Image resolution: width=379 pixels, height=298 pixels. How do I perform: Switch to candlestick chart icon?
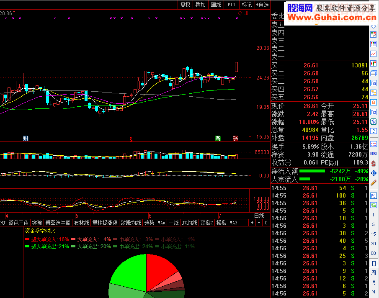point(374,64)
